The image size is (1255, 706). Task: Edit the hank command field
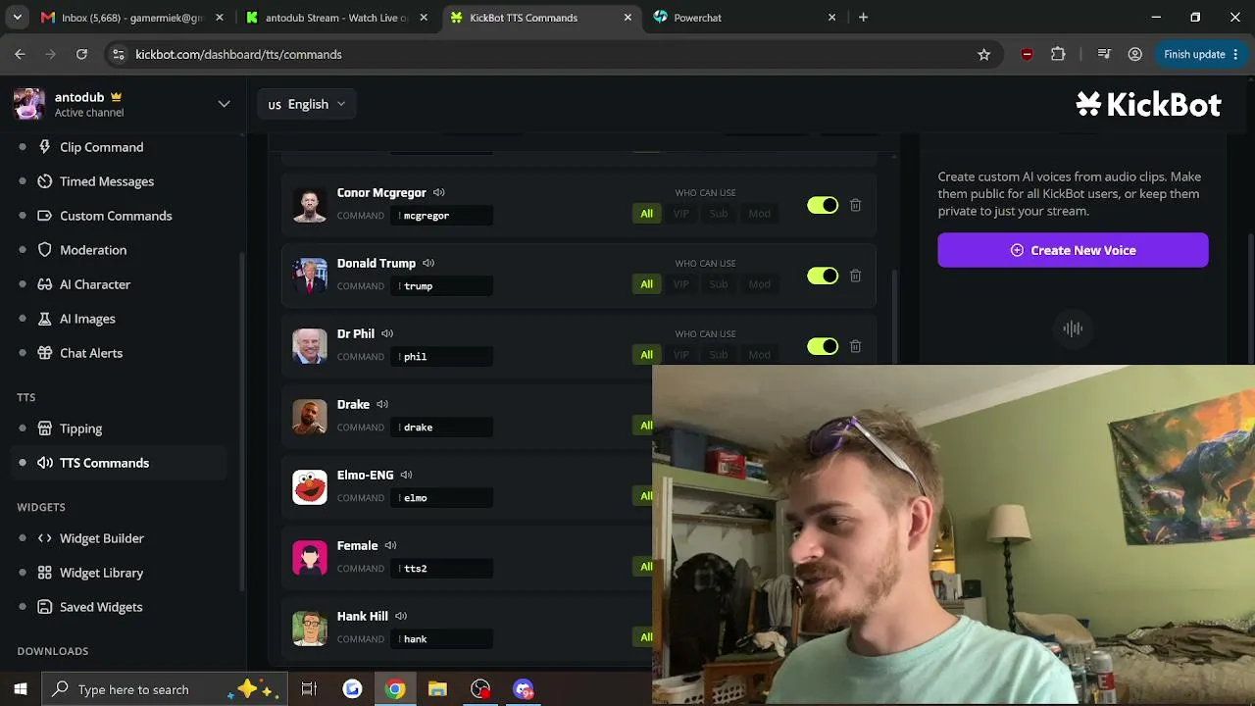(443, 639)
